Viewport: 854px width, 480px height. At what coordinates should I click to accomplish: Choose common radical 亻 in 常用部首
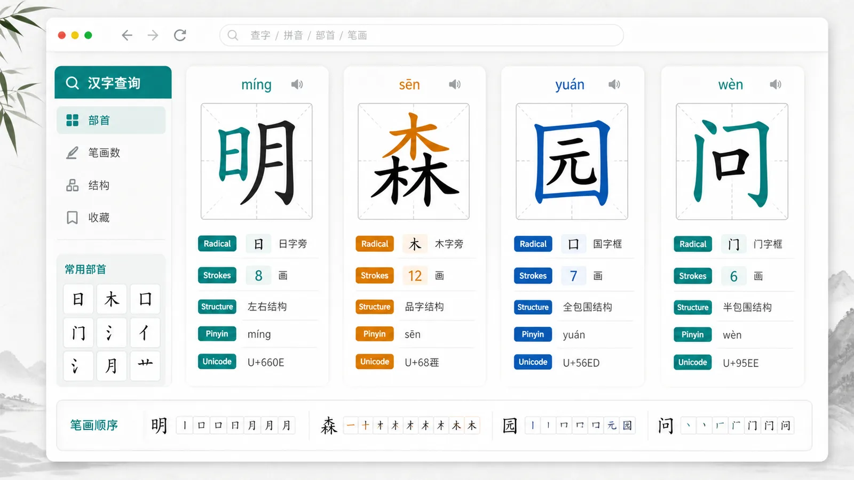145,333
